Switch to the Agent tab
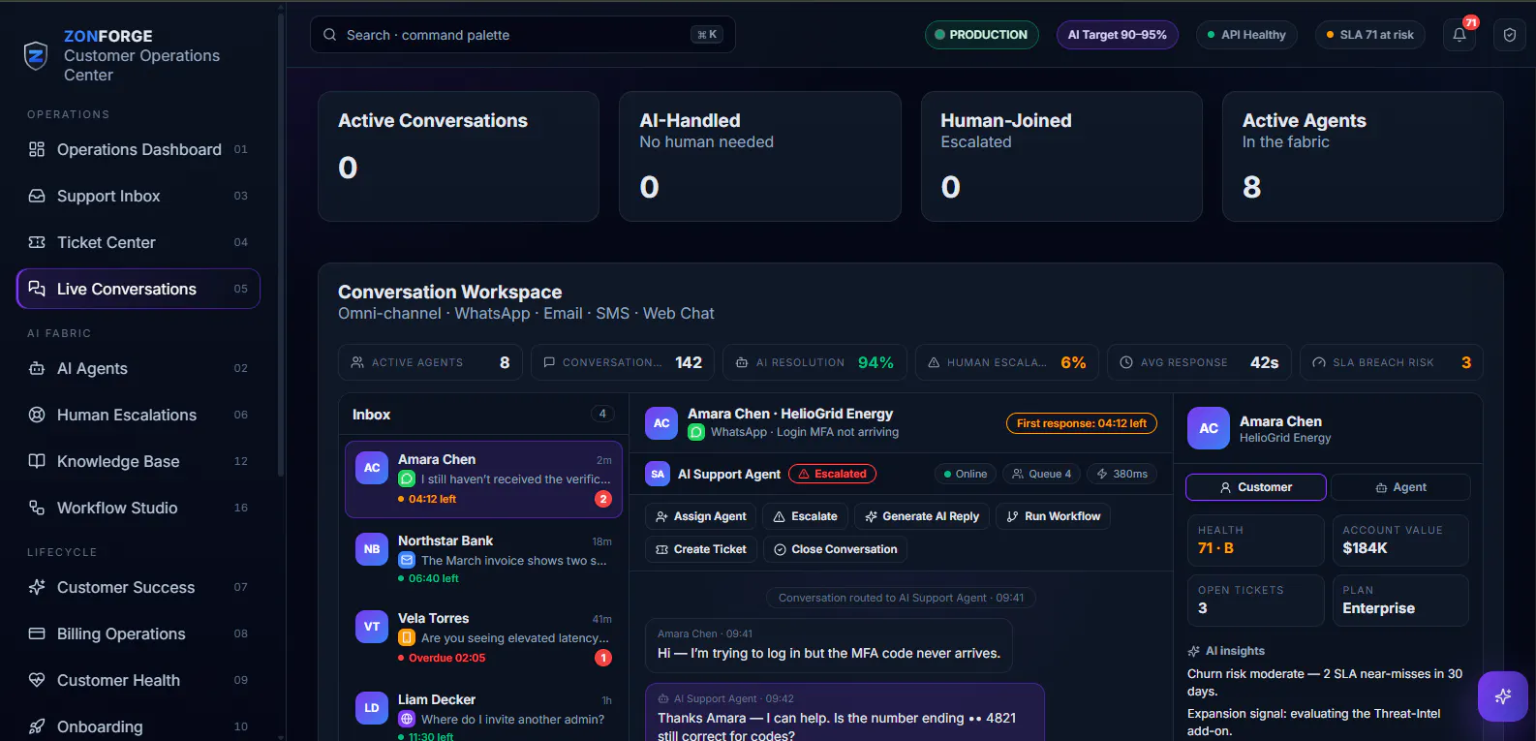 pos(1400,487)
